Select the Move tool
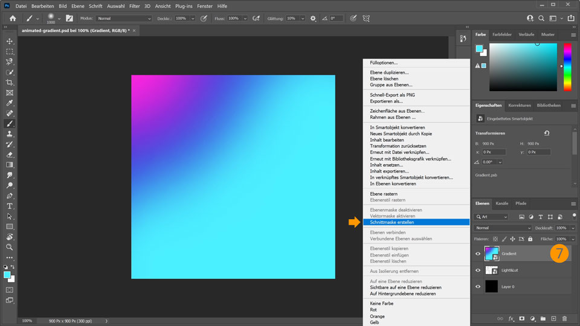 [10, 41]
